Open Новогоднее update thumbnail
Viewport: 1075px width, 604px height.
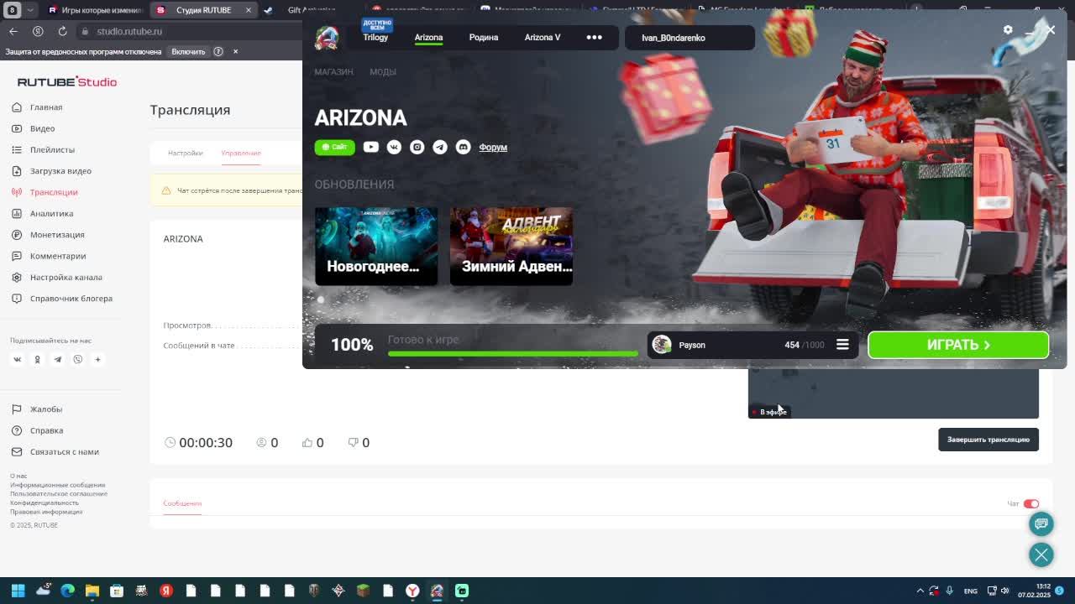coord(376,246)
